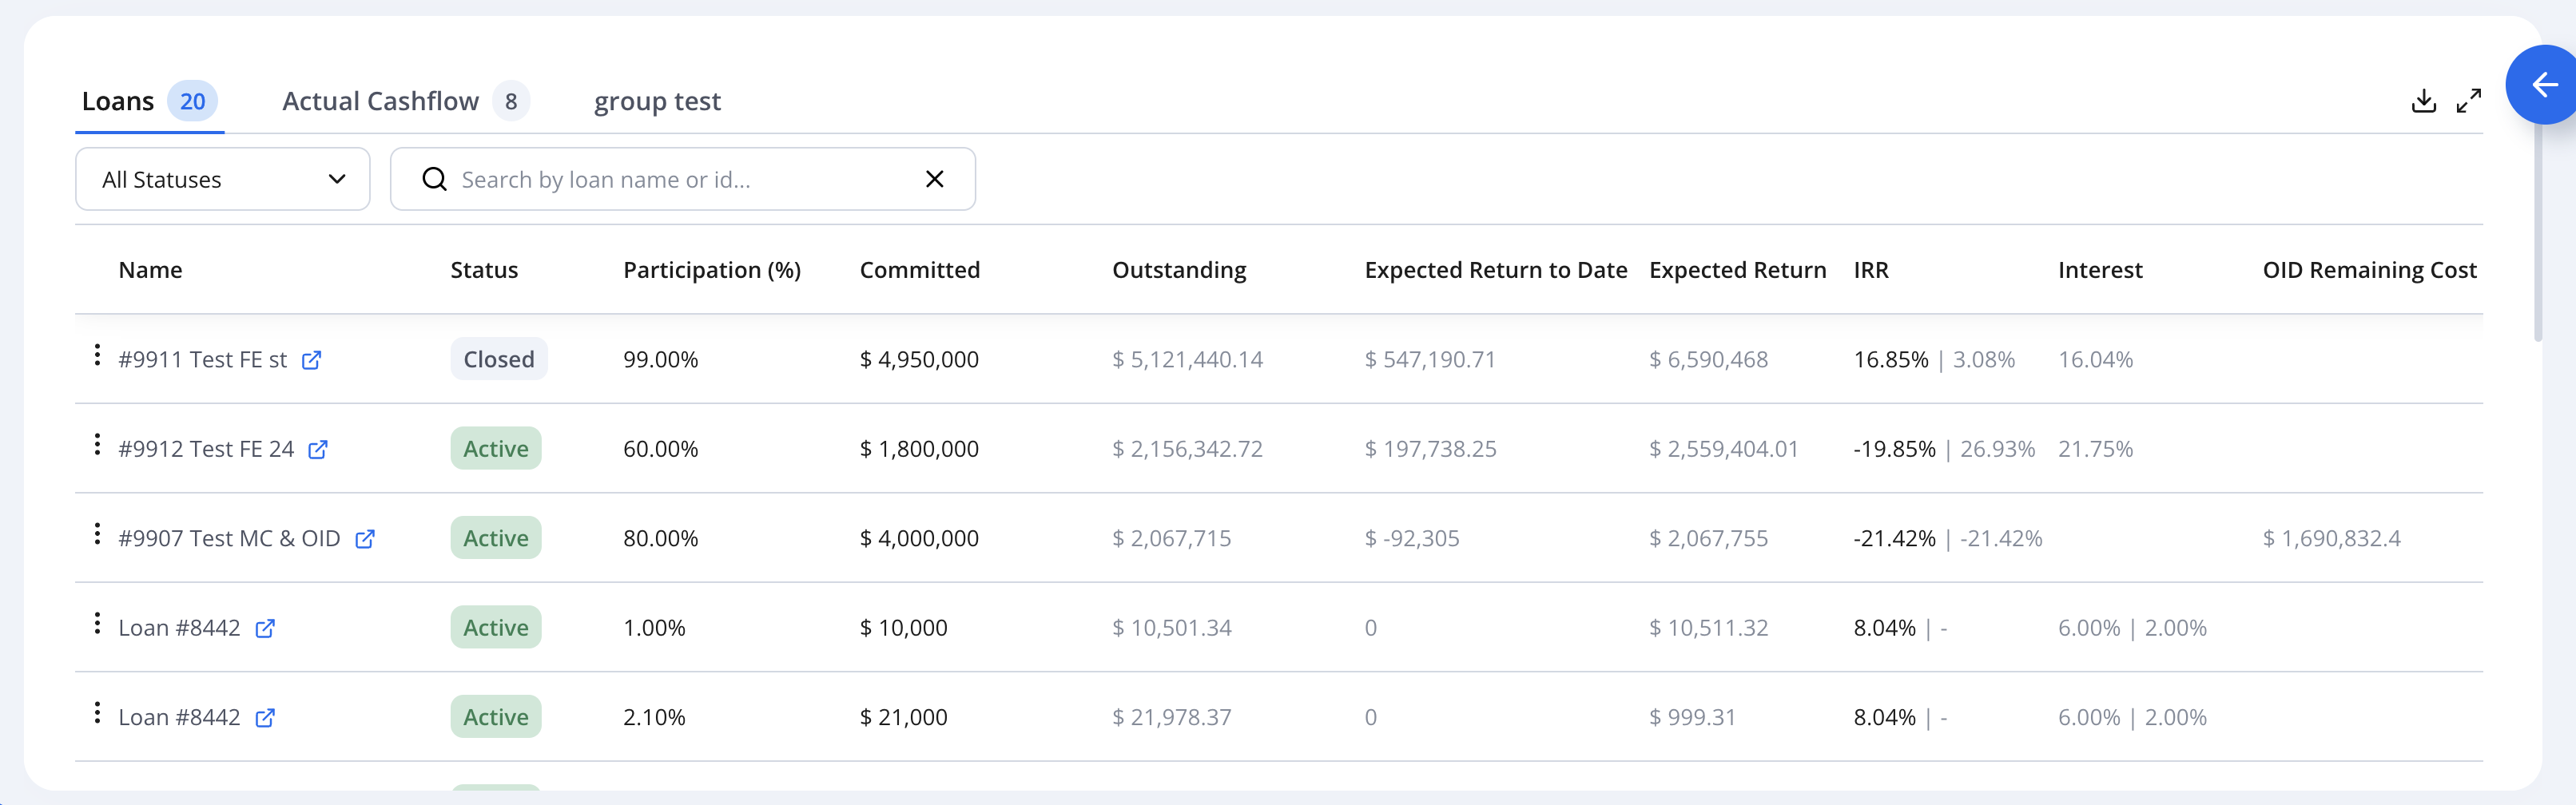
Task: Open external link for #9911 Test FE st
Action: [x=312, y=360]
